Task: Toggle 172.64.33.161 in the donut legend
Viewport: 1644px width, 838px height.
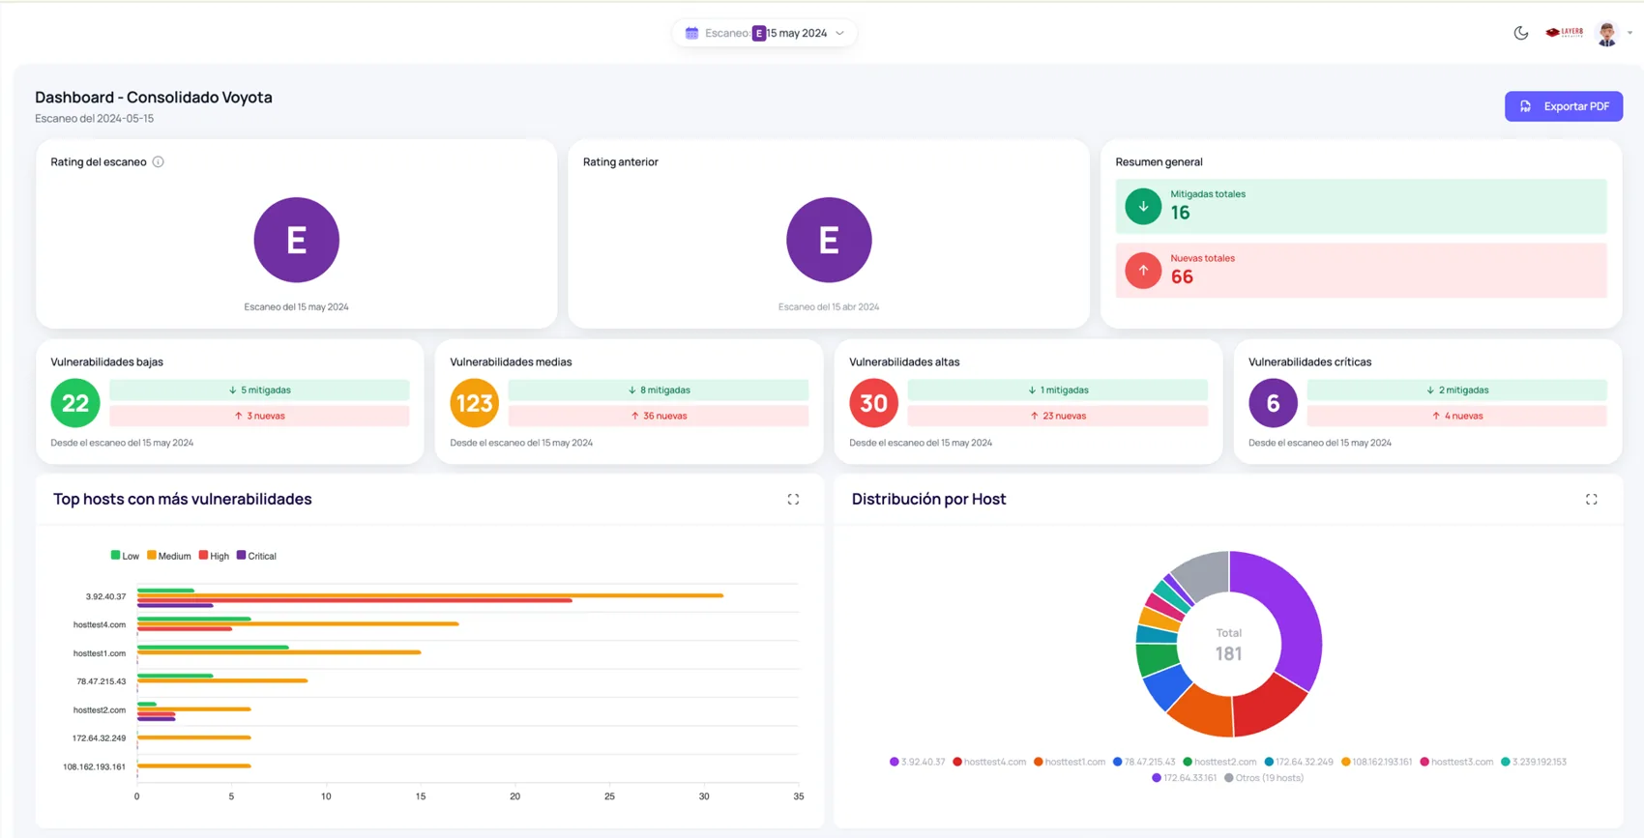Action: tap(1184, 777)
